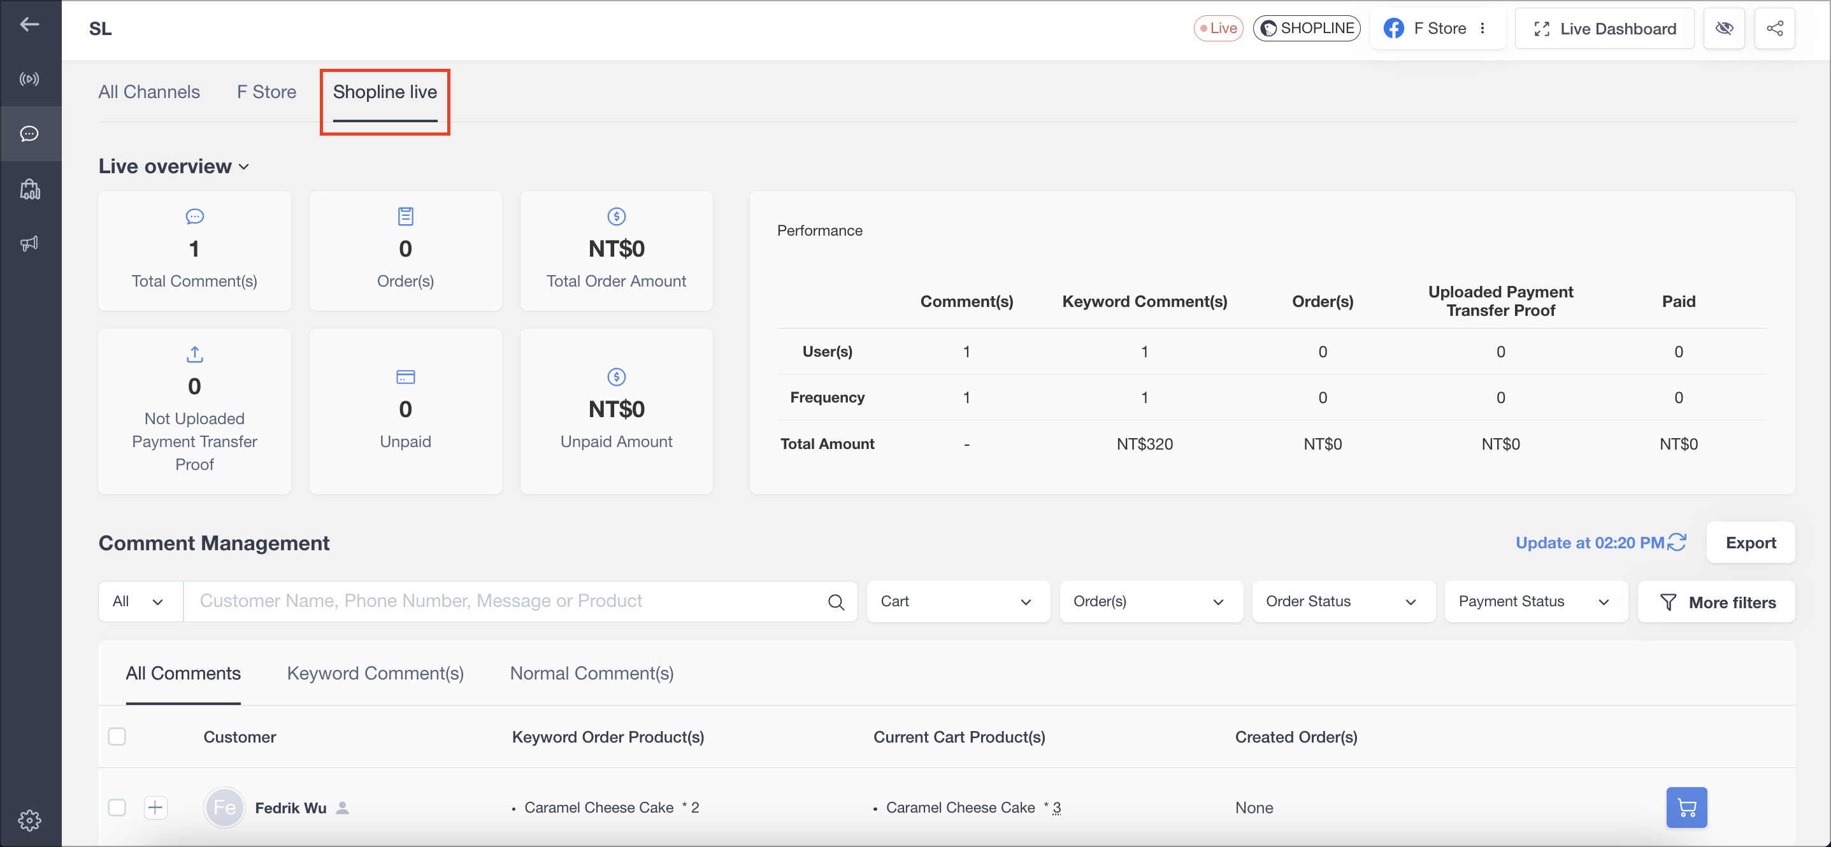The height and width of the screenshot is (847, 1831).
Task: Click the red Live status badge
Action: pyautogui.click(x=1218, y=29)
